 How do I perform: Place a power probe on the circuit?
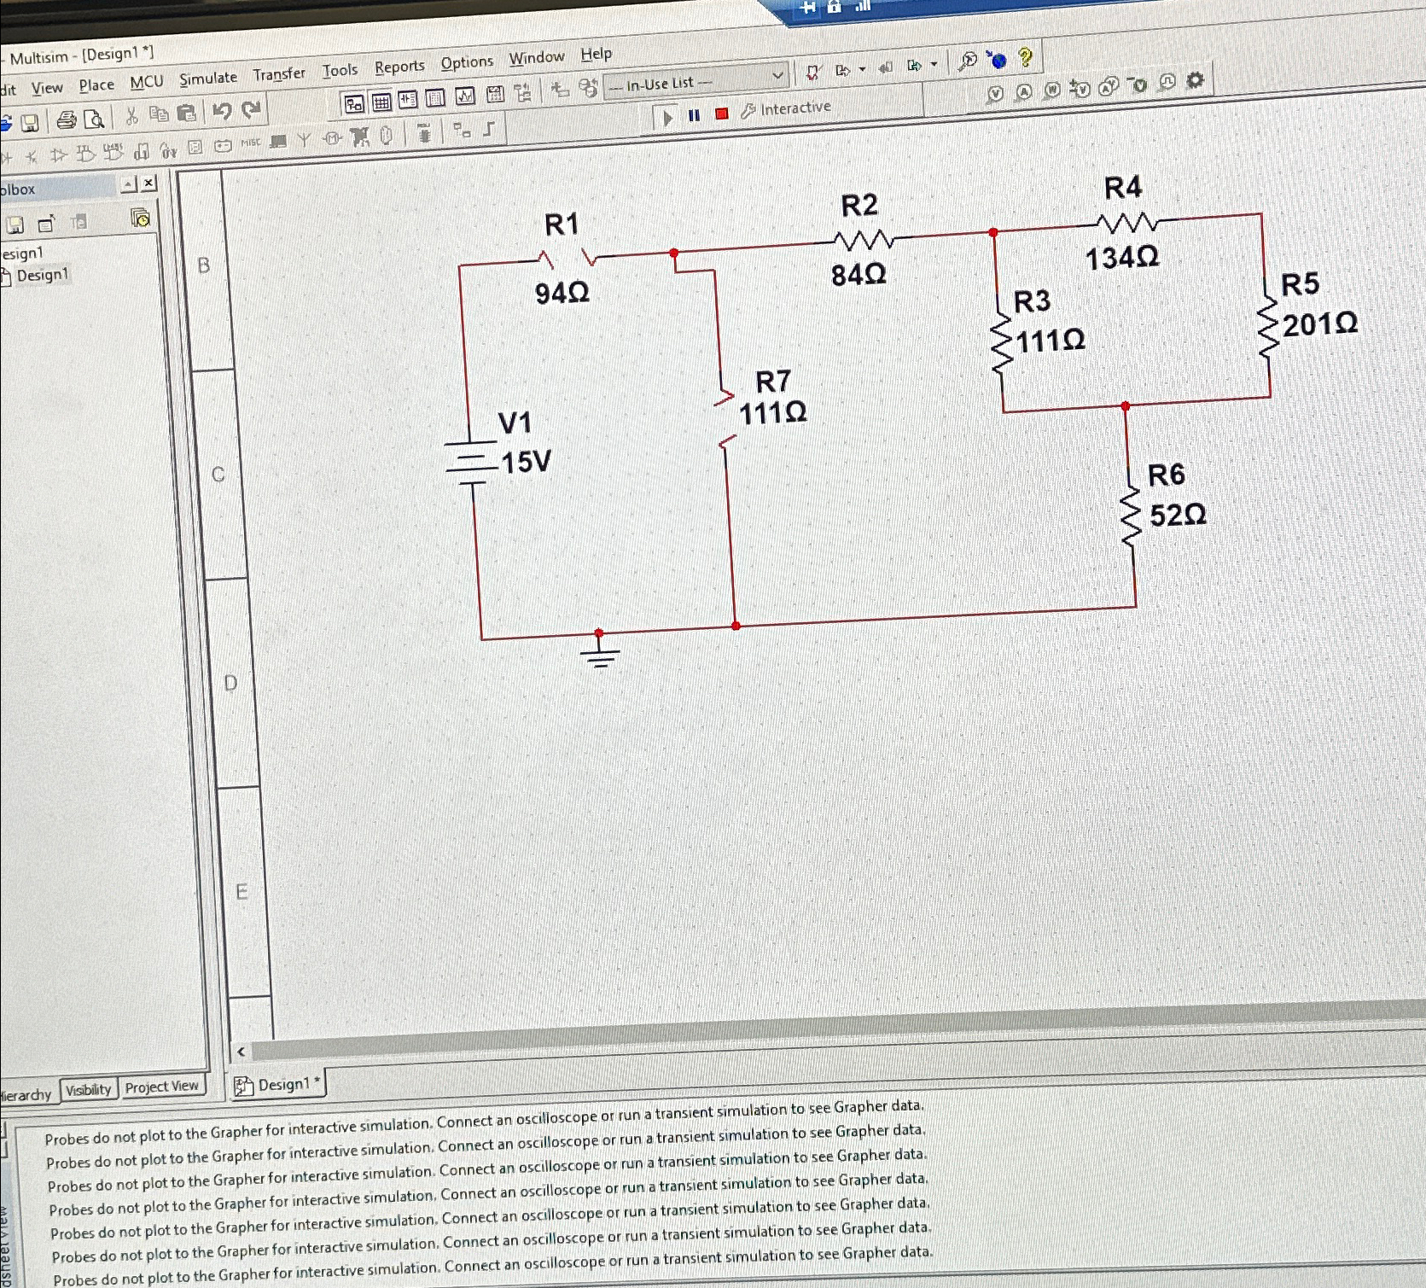coord(1053,90)
